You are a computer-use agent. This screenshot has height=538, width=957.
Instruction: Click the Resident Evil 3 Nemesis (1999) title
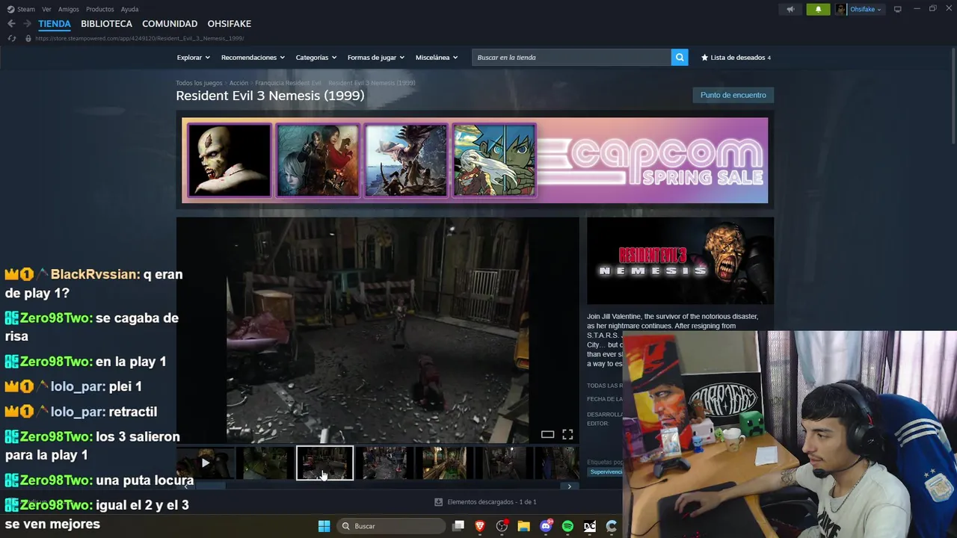270,96
